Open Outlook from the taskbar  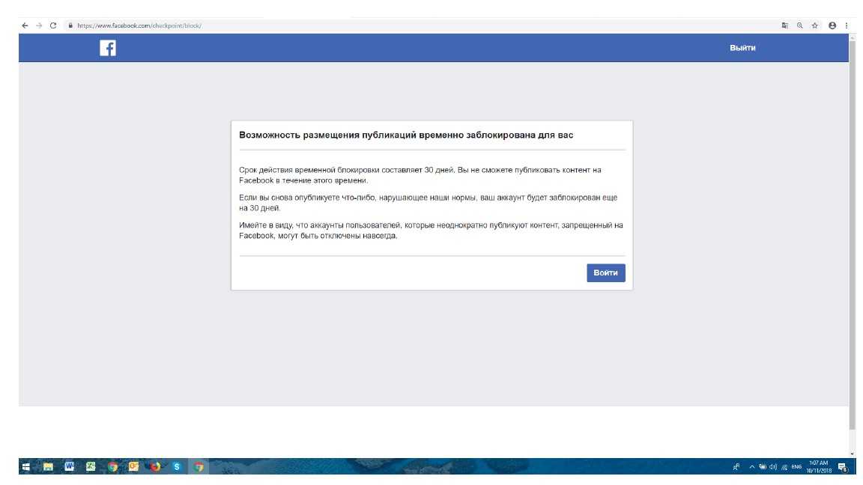point(134,466)
